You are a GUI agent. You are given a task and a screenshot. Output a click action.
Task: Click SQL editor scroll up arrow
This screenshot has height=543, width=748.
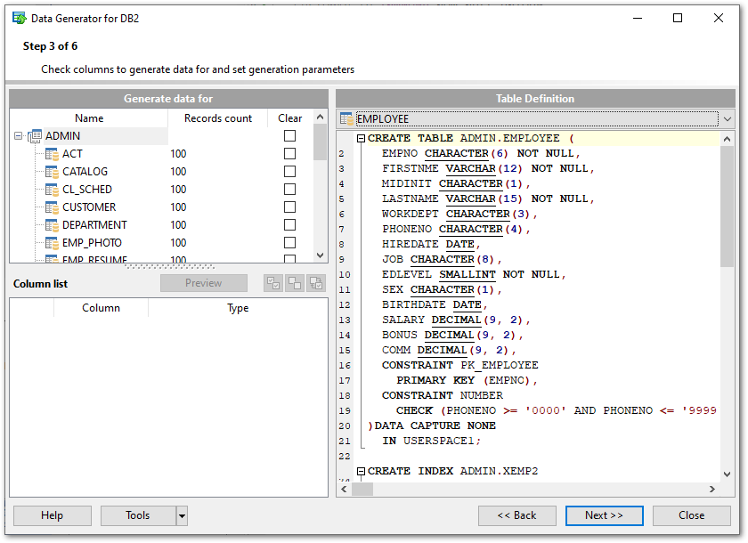(727, 139)
